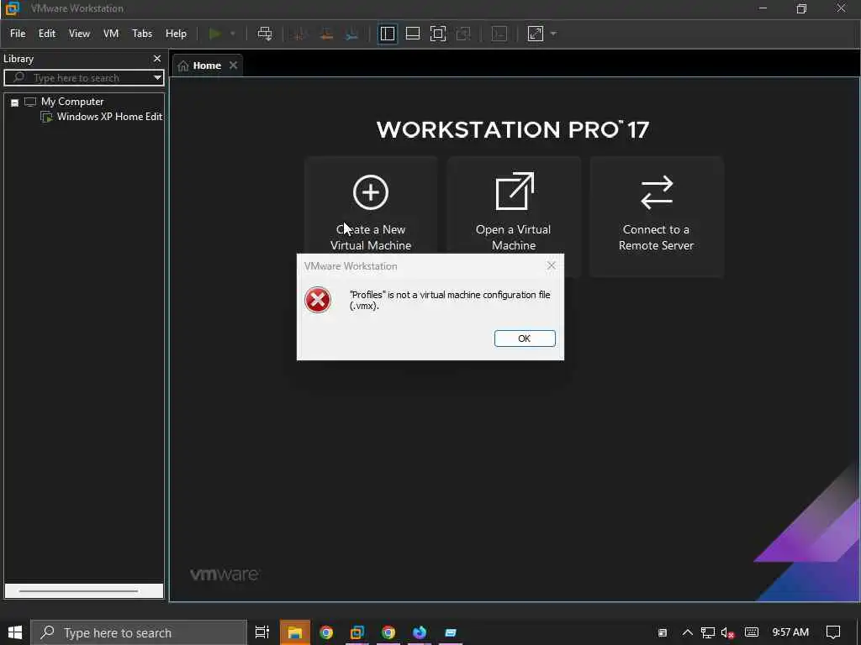The image size is (861, 645).
Task: Click the light-blue app icon at the end of the taskbar apps
Action: click(x=451, y=632)
